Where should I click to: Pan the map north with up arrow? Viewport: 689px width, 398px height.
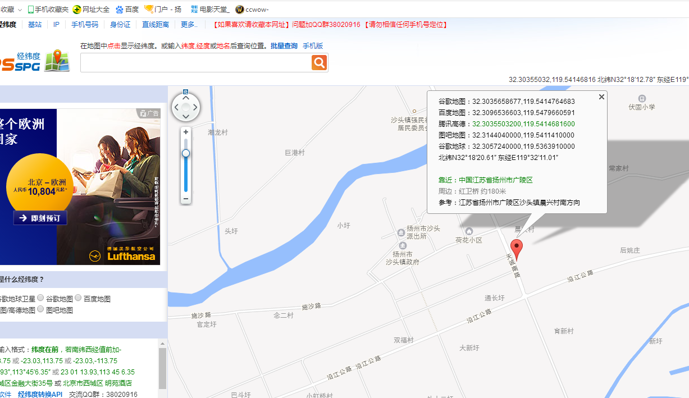(186, 98)
